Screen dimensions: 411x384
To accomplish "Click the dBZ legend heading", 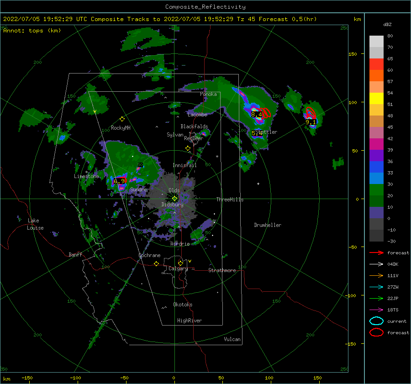I will 387,24.
